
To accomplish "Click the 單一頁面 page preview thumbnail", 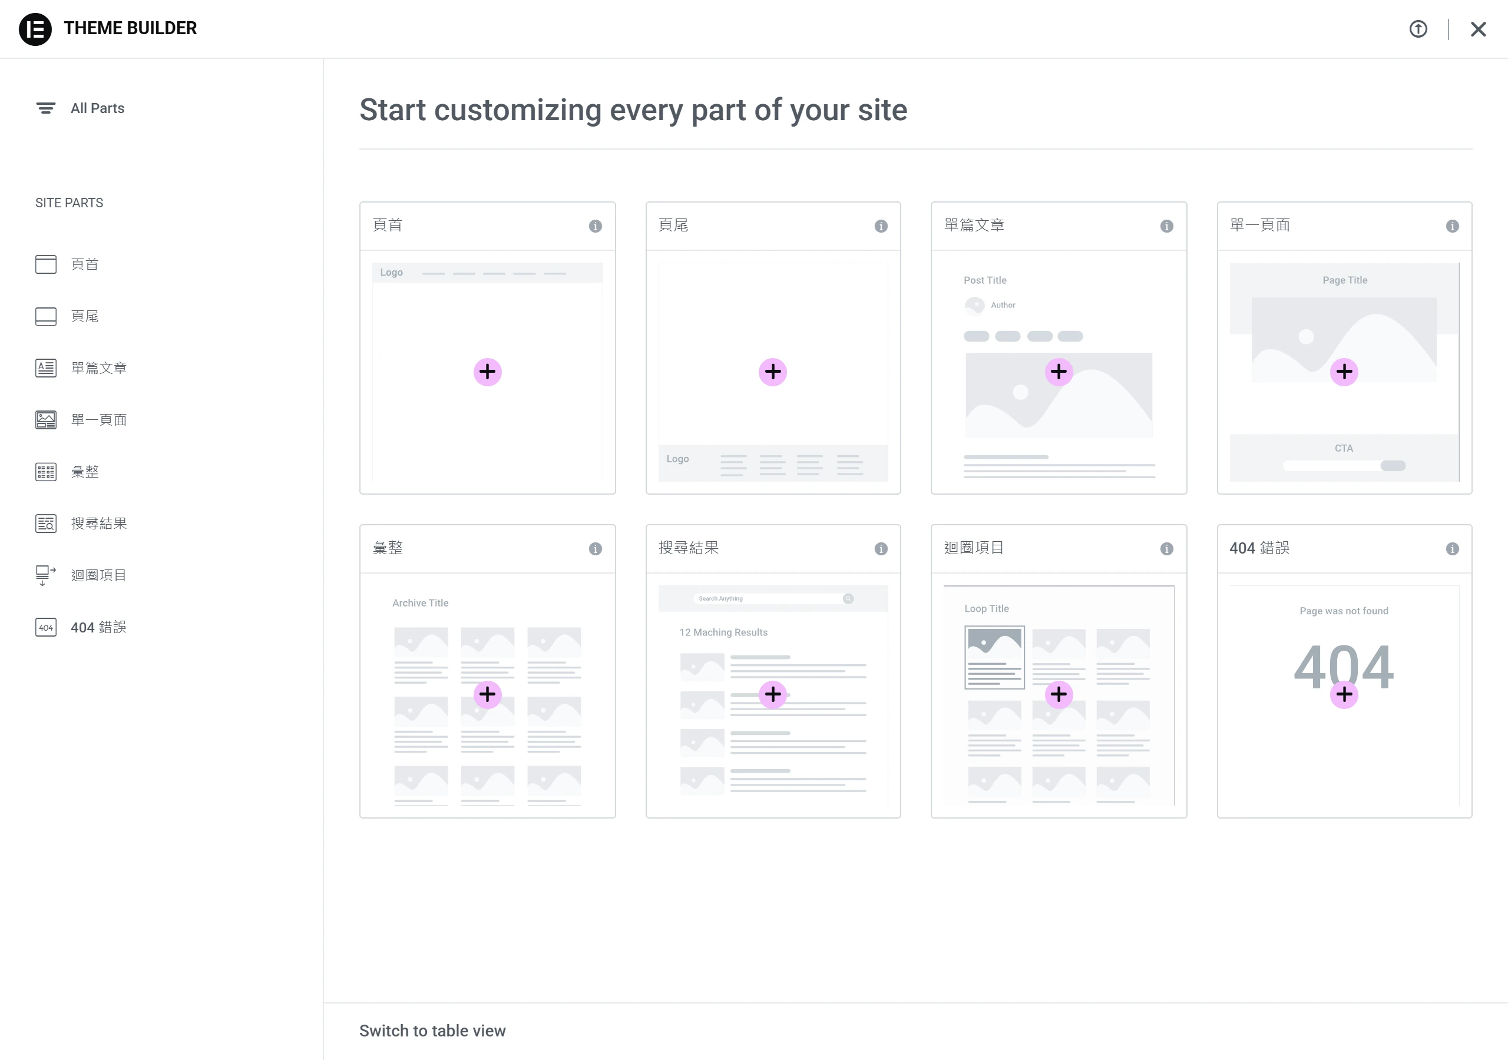I will click(1344, 372).
